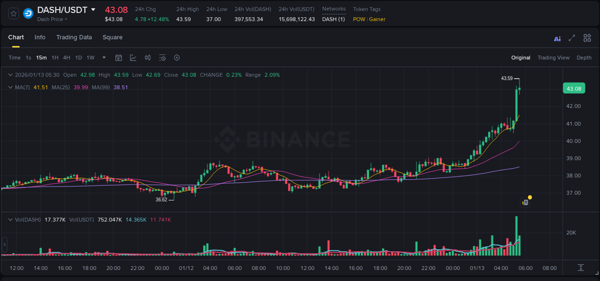Open the widgets grid icon

[587, 38]
